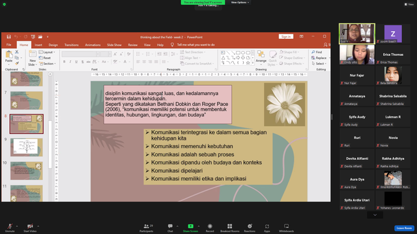Click Paste icon in Clipboard group
The image size is (417, 234).
coord(8,55)
